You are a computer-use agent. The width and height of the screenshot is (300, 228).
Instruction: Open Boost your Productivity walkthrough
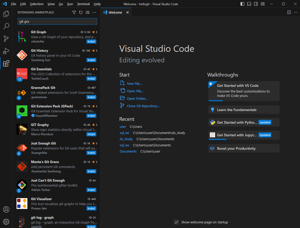[x=244, y=148]
